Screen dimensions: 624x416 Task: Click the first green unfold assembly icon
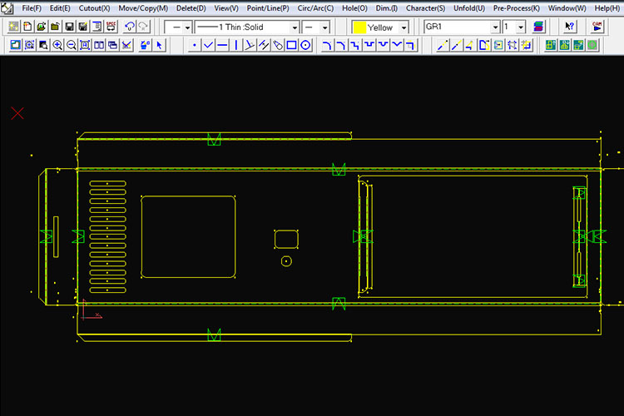point(551,45)
